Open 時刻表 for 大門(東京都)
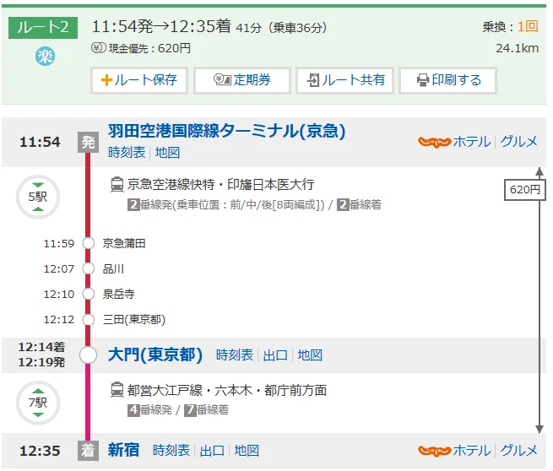553x471 pixels. click(x=235, y=355)
